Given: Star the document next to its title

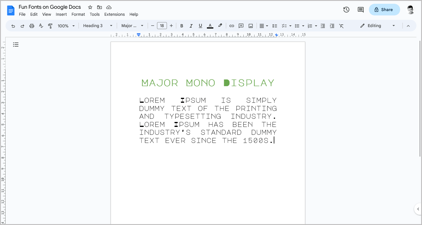Looking at the screenshot, I should [90, 7].
